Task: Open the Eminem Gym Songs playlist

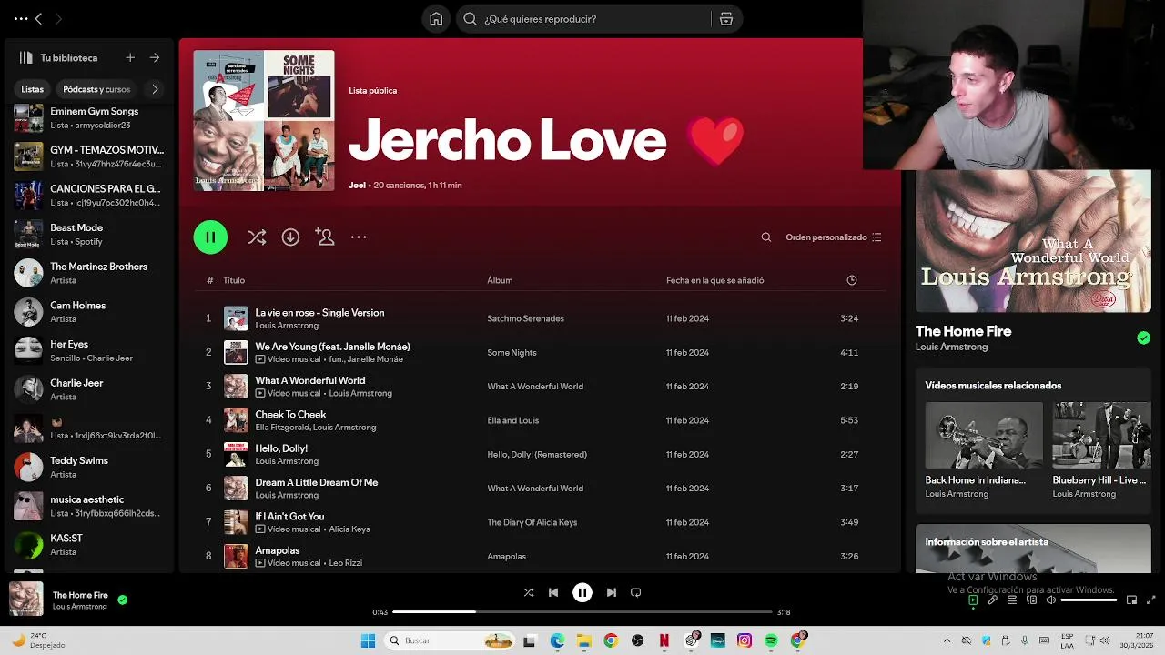Action: pyautogui.click(x=88, y=118)
